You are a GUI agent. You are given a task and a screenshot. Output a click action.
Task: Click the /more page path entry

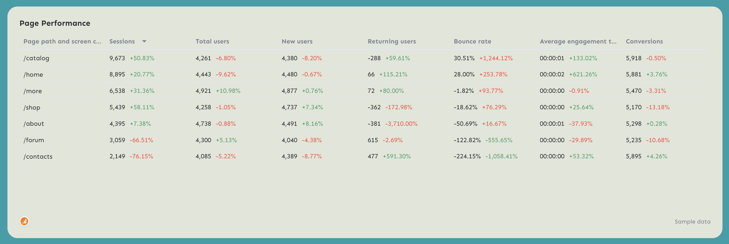coord(33,91)
